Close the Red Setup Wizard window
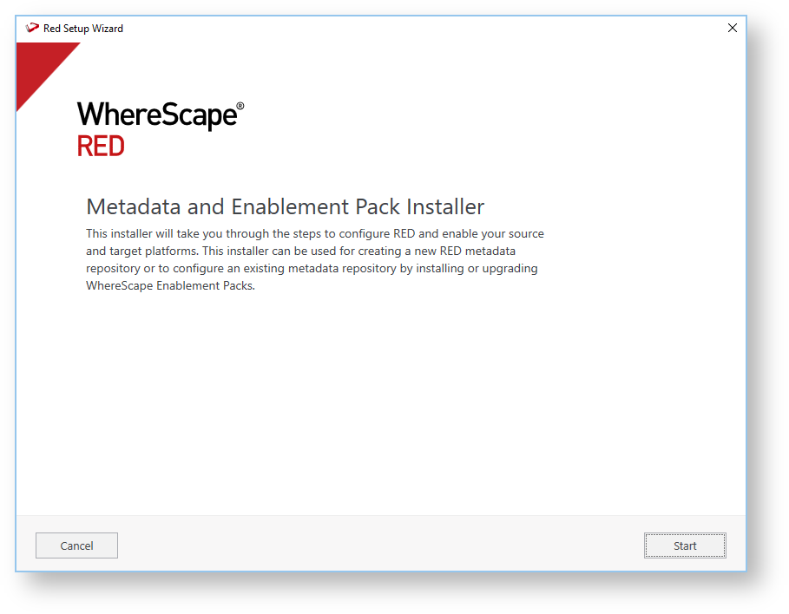The image size is (789, 614). pyautogui.click(x=732, y=28)
